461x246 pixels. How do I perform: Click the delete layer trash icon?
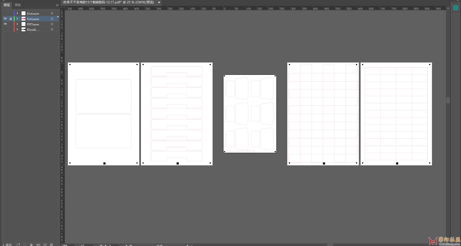pyautogui.click(x=51, y=245)
